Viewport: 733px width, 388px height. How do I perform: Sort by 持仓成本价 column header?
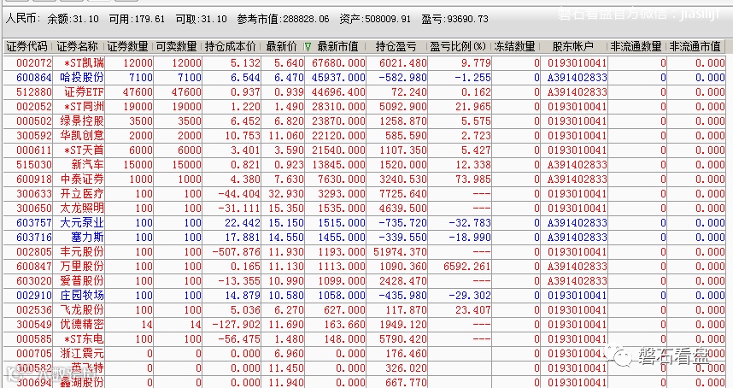click(231, 47)
